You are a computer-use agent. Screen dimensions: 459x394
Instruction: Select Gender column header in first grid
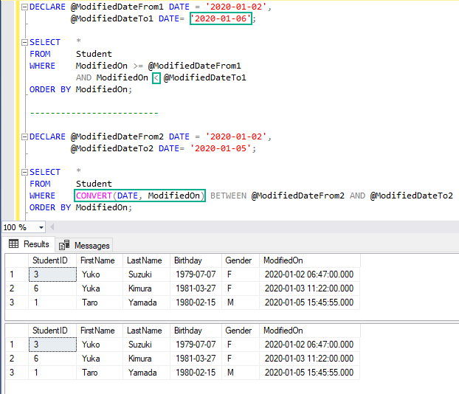click(x=241, y=260)
